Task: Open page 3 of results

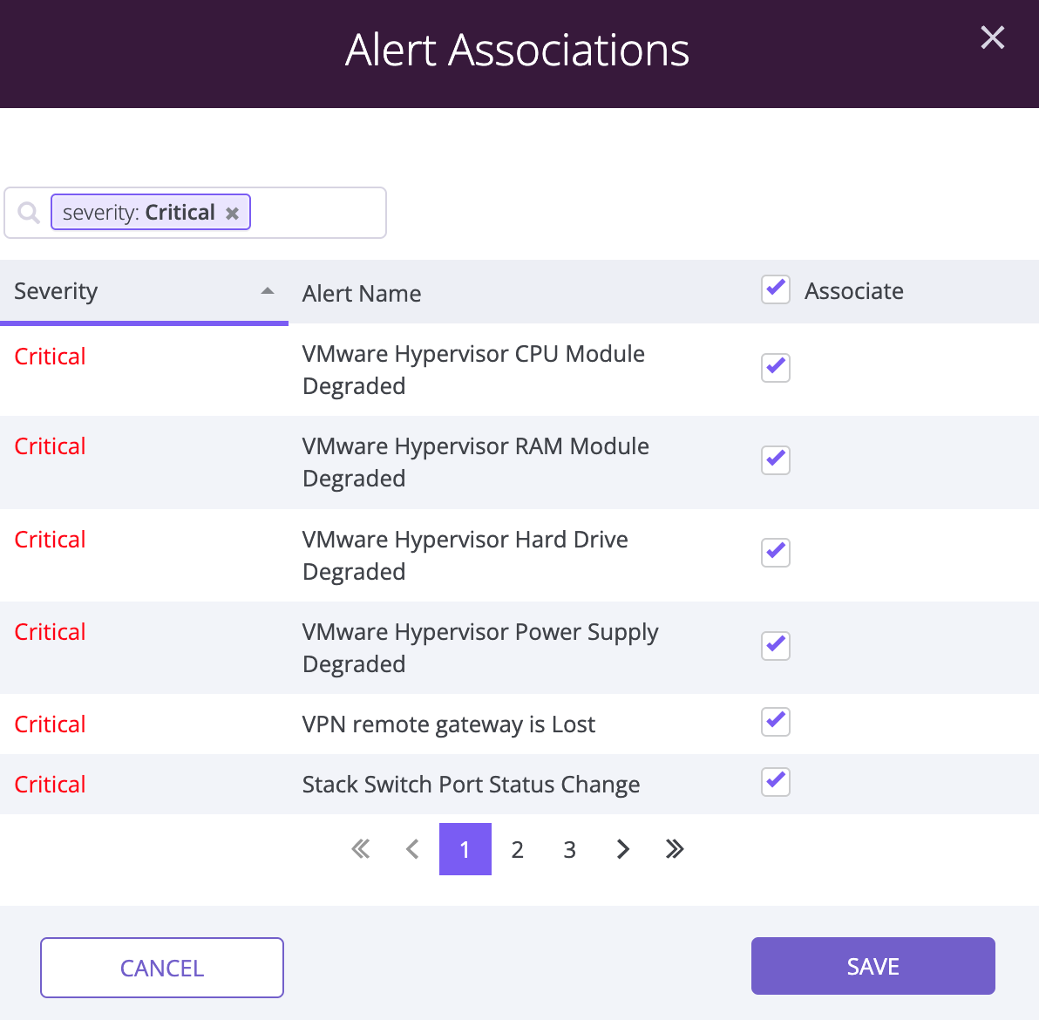Action: tap(570, 849)
